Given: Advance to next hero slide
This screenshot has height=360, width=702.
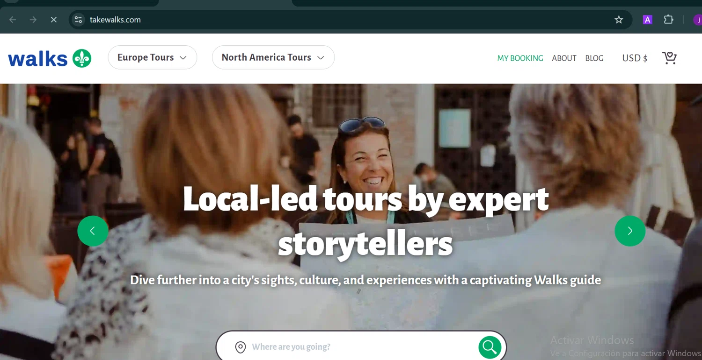Looking at the screenshot, I should tap(629, 231).
